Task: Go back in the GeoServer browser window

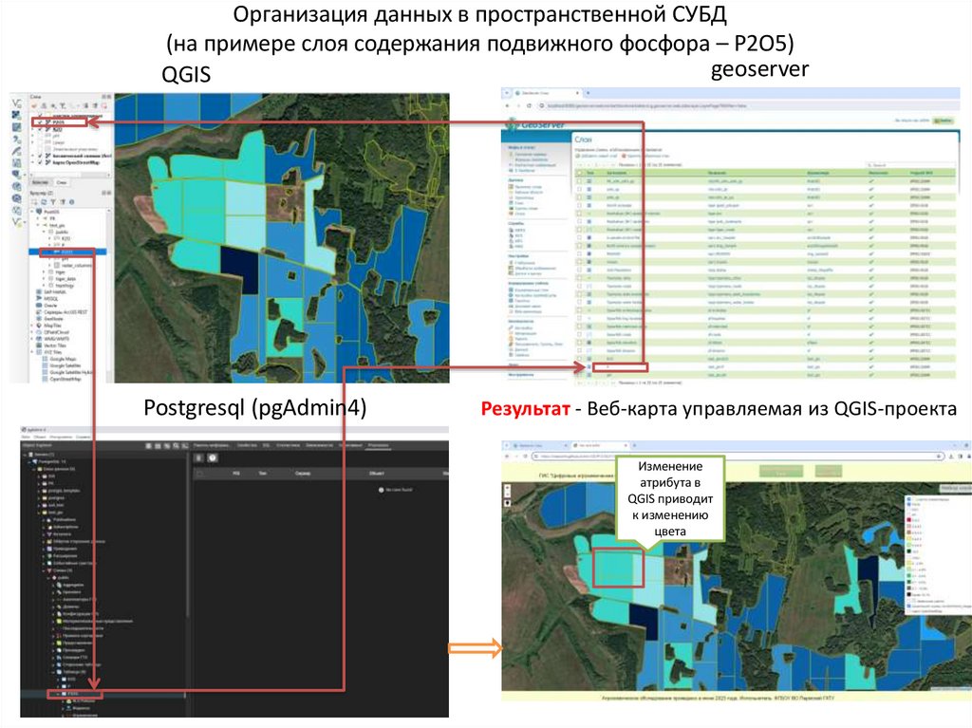Action: click(507, 105)
